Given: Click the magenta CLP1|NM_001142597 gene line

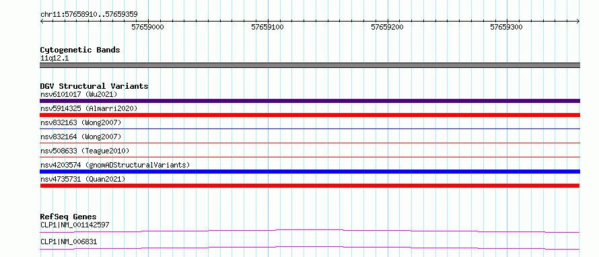Looking at the screenshot, I should (310, 231).
